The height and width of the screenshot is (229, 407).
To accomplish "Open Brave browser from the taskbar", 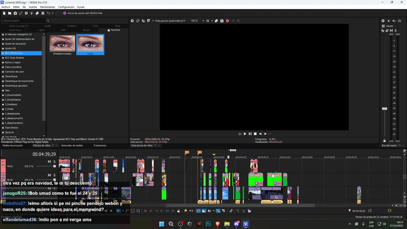I will 217,224.
